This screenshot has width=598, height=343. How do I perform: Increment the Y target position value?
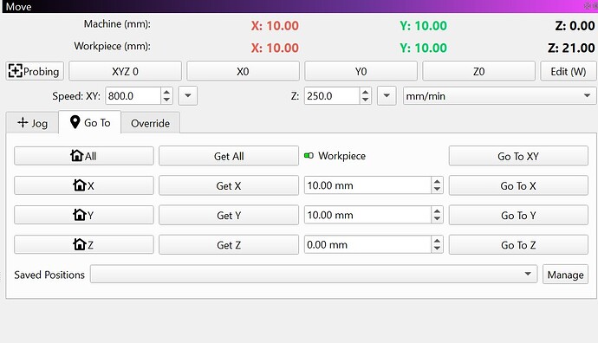tap(437, 211)
